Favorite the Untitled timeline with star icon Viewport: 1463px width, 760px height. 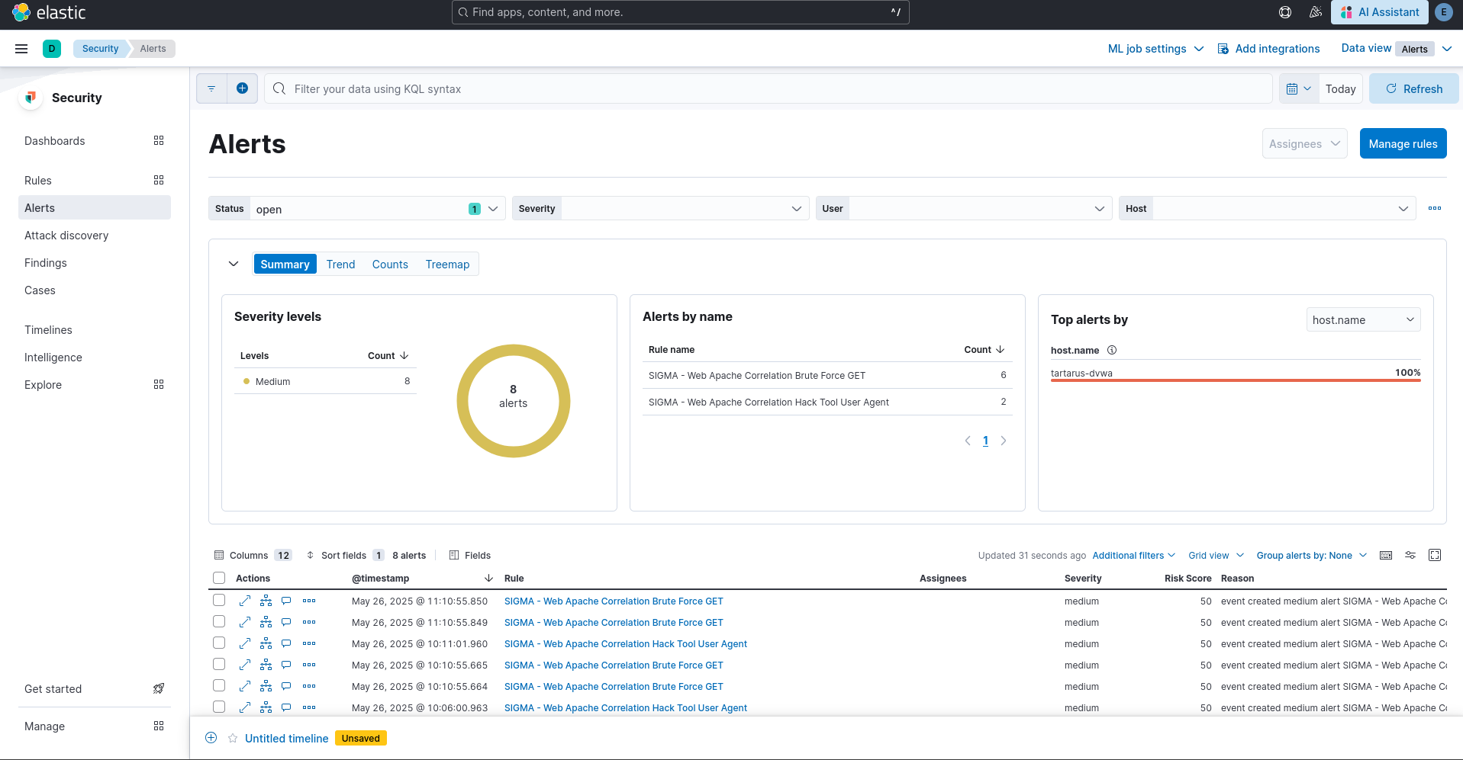[x=233, y=738]
